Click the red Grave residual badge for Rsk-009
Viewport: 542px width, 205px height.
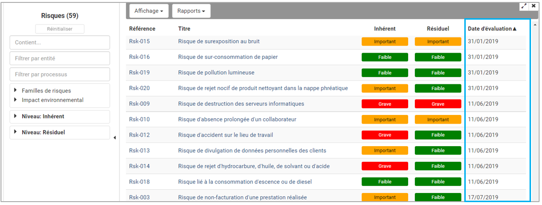coord(437,104)
